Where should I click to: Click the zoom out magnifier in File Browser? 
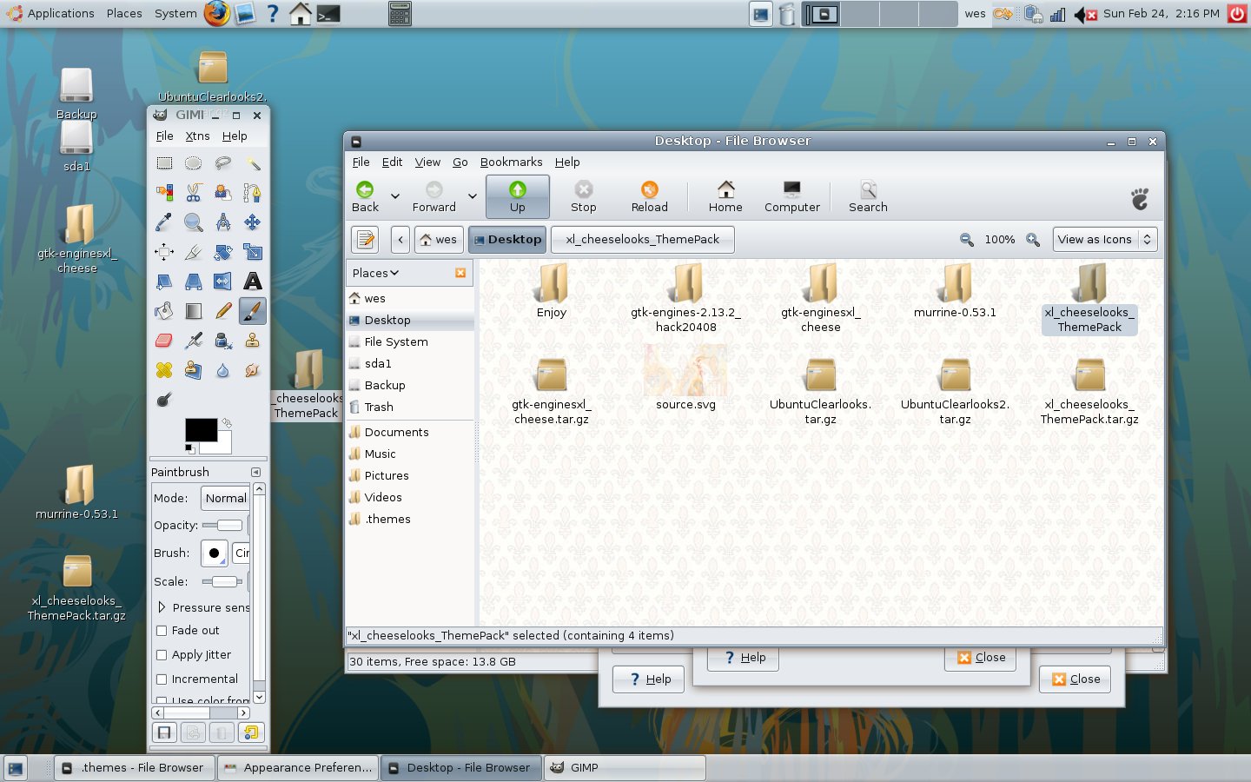pyautogui.click(x=967, y=240)
